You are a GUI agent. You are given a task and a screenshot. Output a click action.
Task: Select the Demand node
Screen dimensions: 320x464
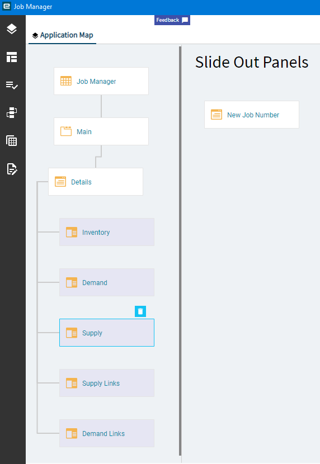point(107,282)
